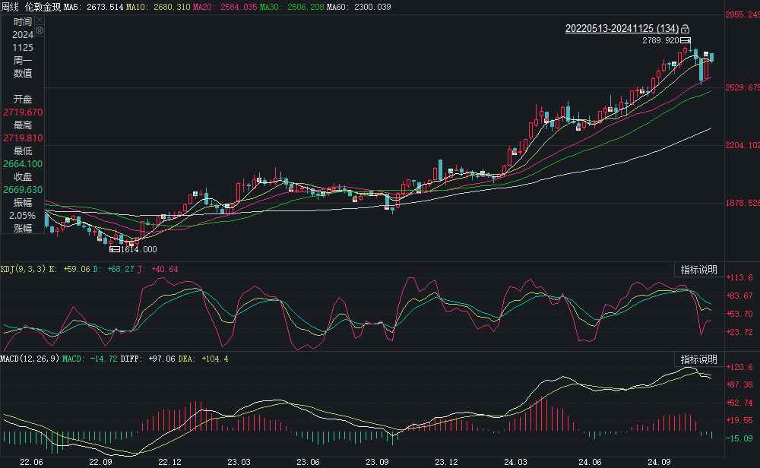Viewport: 760px width, 468px height.
Task: Click MACD axis label +87.38
Action: [739, 384]
